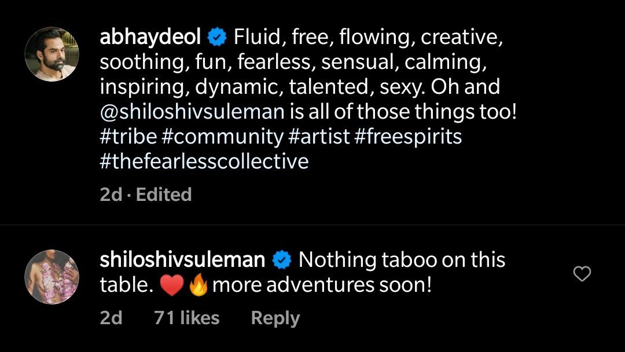
Task: Open shiloshivsuleman's profile picture
Action: (x=52, y=277)
